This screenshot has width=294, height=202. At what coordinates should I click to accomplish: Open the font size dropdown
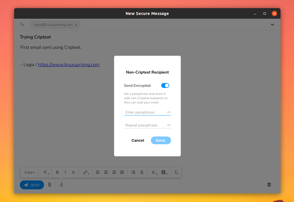(46, 172)
